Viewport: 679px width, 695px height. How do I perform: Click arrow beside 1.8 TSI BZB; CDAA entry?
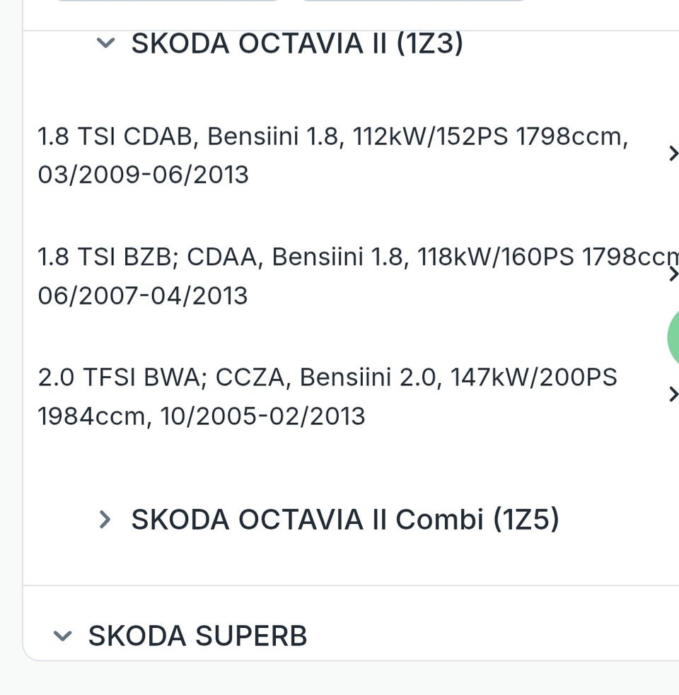pyautogui.click(x=673, y=274)
